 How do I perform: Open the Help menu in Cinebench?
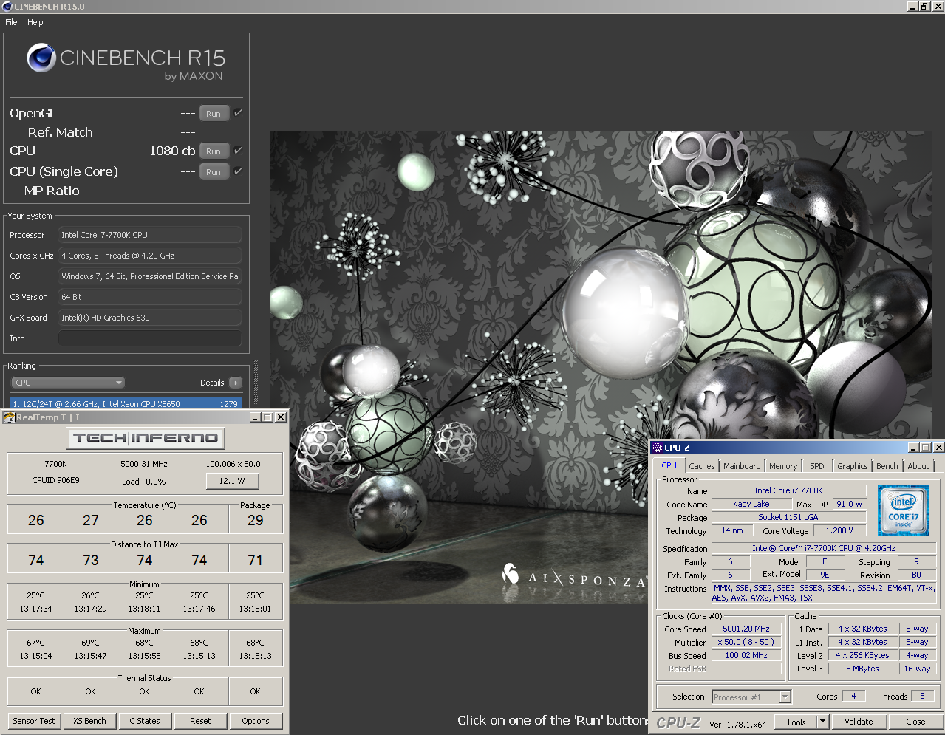pos(35,22)
